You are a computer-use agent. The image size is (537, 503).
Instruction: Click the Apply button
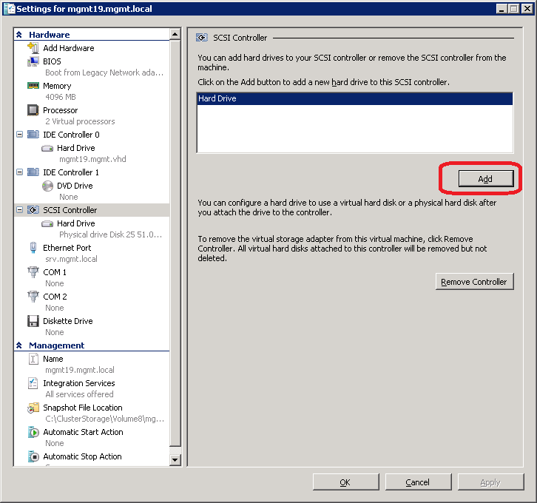pyautogui.click(x=490, y=482)
